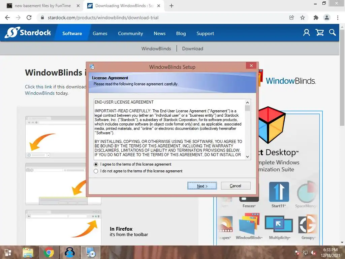Screen dimensions: 345x259
Task: Select 'I agree to the terms' radio button
Action: pos(96,164)
